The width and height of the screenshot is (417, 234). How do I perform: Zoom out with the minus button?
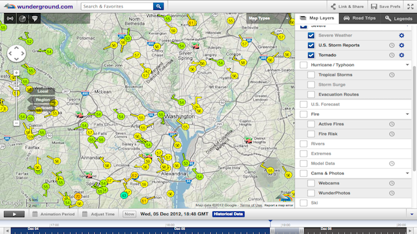pyautogui.click(x=16, y=123)
